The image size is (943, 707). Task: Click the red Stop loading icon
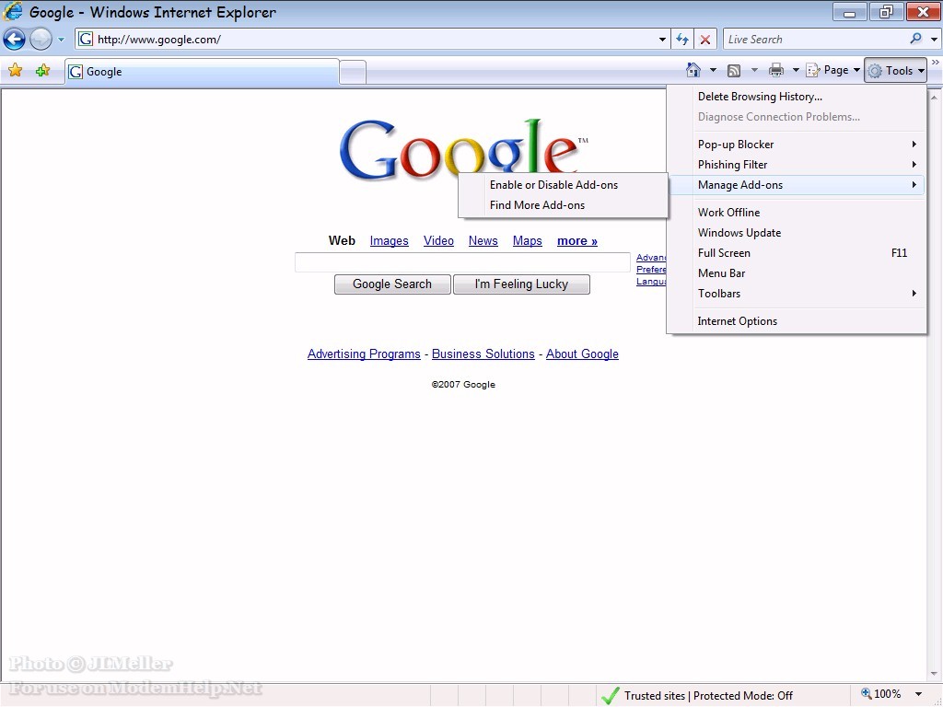pos(705,40)
